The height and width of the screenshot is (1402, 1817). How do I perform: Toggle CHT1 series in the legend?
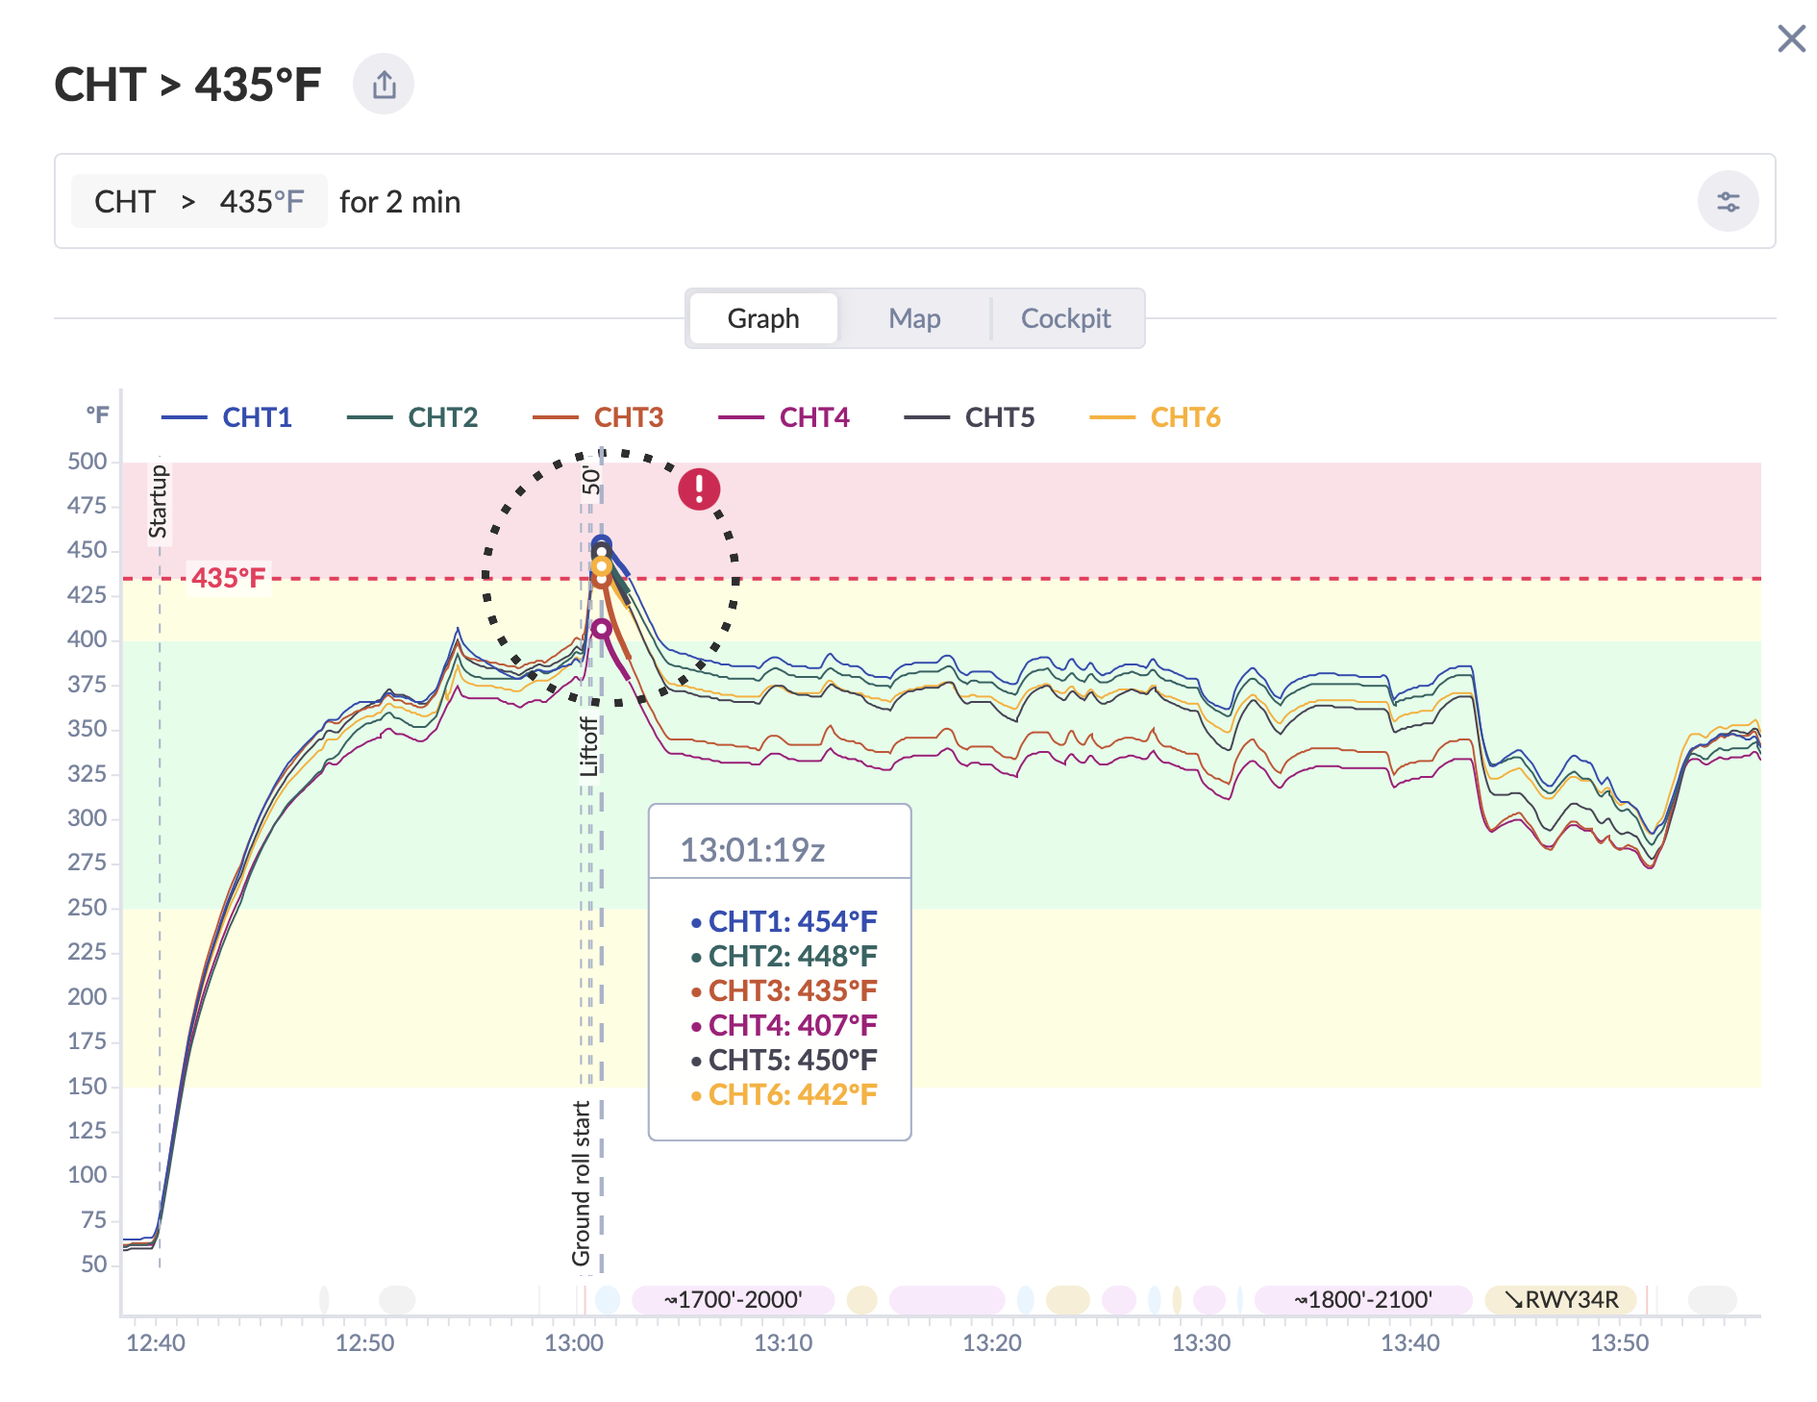pos(256,417)
